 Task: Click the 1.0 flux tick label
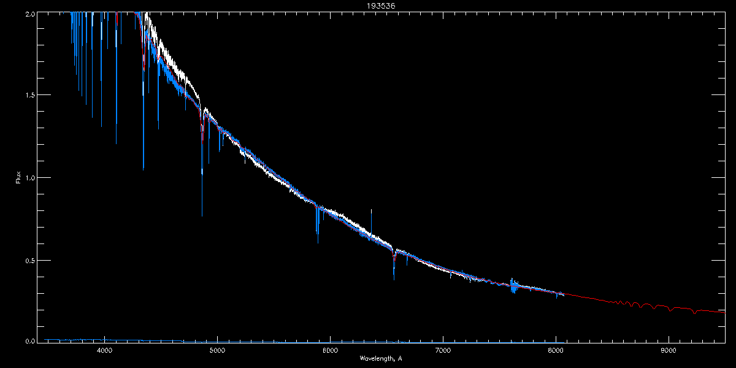point(30,178)
